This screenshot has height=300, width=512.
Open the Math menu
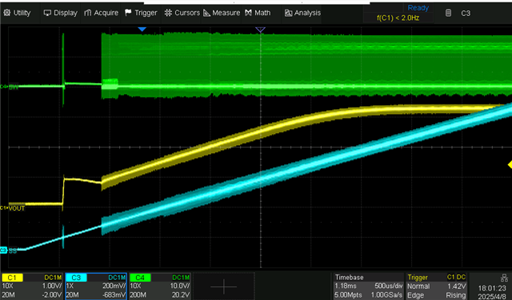258,13
